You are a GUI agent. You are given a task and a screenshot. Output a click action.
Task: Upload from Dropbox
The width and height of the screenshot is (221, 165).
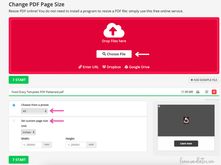(112, 67)
